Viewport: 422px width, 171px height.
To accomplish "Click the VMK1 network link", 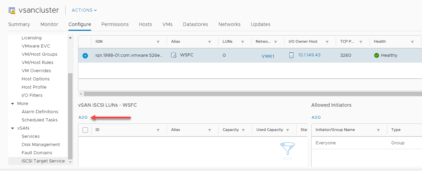I will (x=268, y=56).
